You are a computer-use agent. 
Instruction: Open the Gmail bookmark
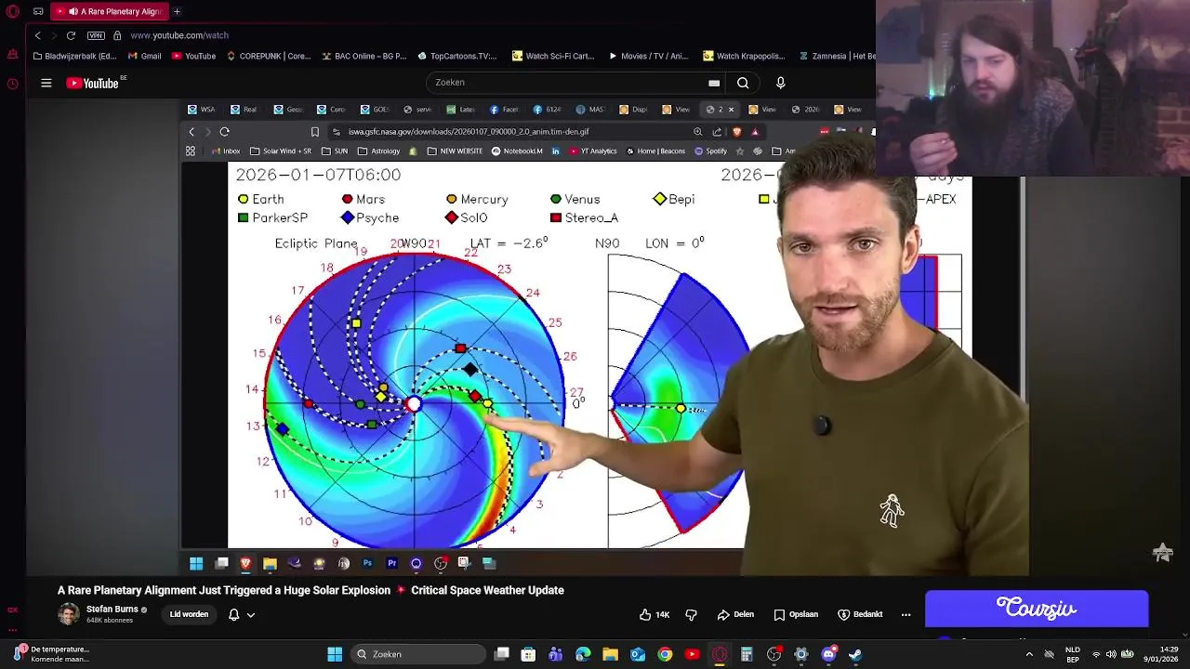point(145,56)
